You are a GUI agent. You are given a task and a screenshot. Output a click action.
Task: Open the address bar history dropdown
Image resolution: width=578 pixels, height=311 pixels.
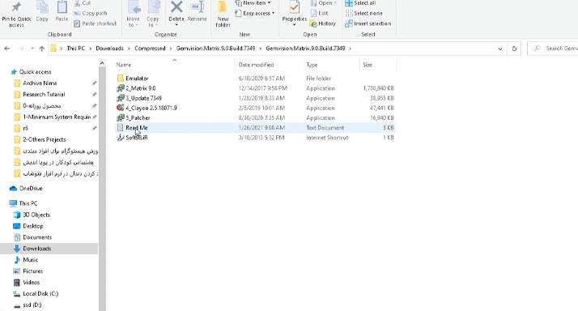tap(499, 49)
